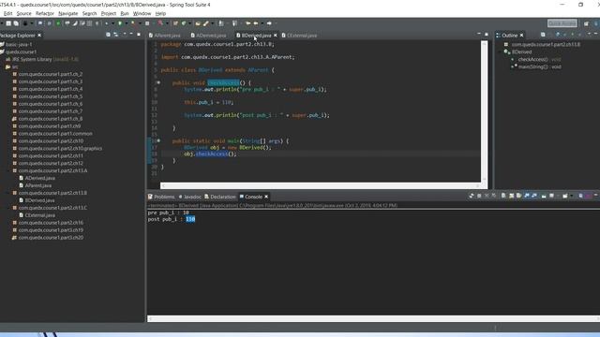Switch to CExternal.java editor tab
600x337 pixels.
tap(299, 36)
